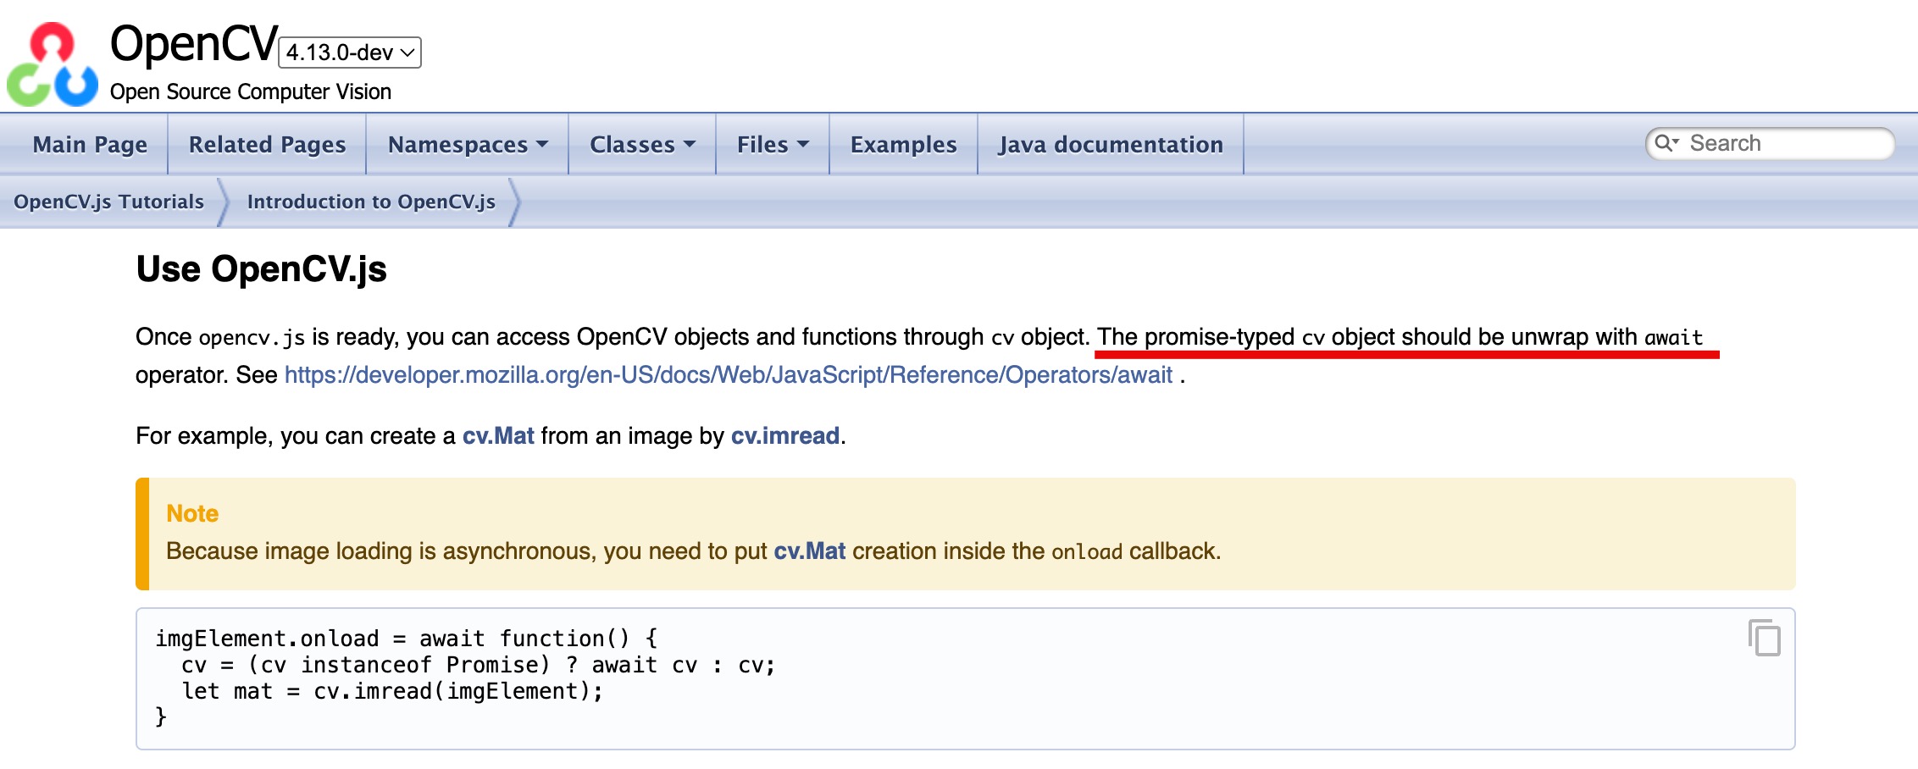
Task: Open the Namespaces dropdown
Action: point(466,145)
